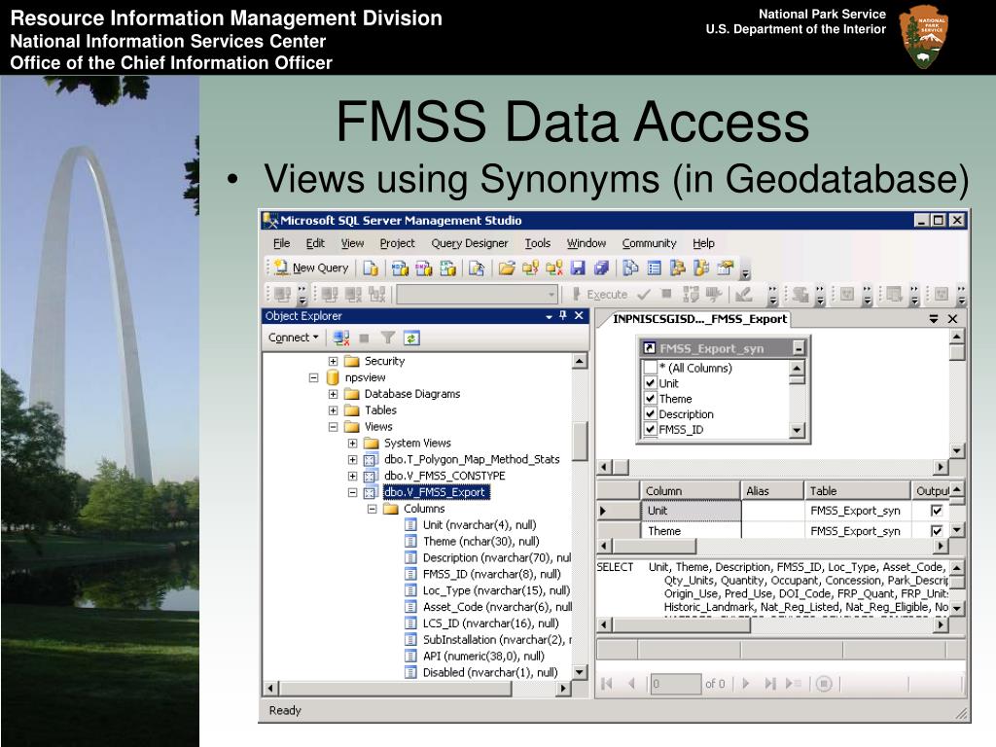This screenshot has width=996, height=747.
Task: Expand the Database Diagrams folder
Action: point(333,394)
